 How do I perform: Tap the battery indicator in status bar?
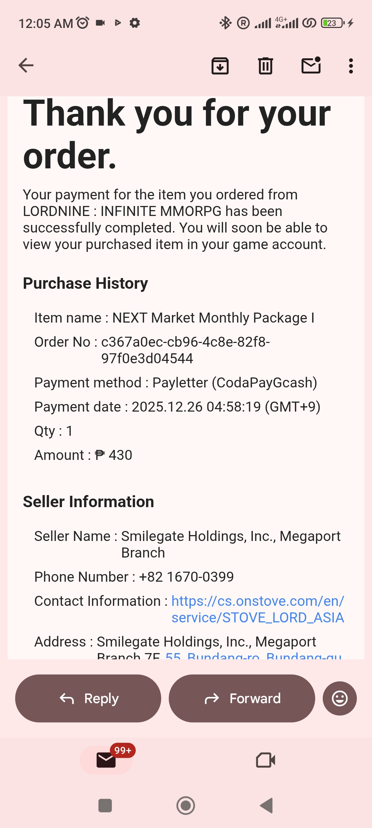[x=332, y=23]
